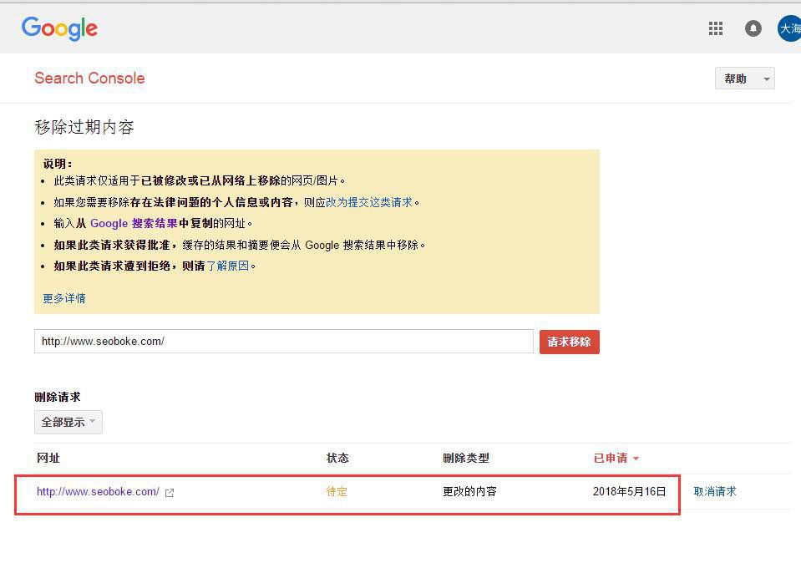Viewport: 801px width, 563px height.
Task: Click the 待定 status in the row
Action: click(337, 491)
